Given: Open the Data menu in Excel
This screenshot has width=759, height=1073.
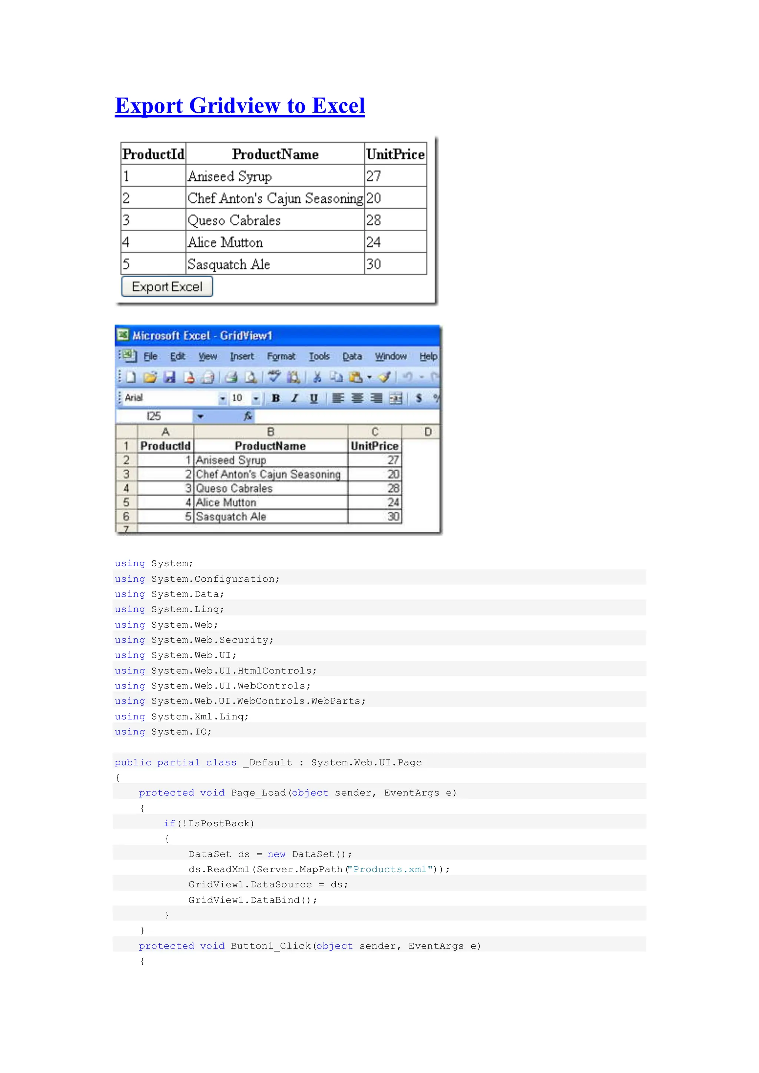Looking at the screenshot, I should tap(352, 356).
